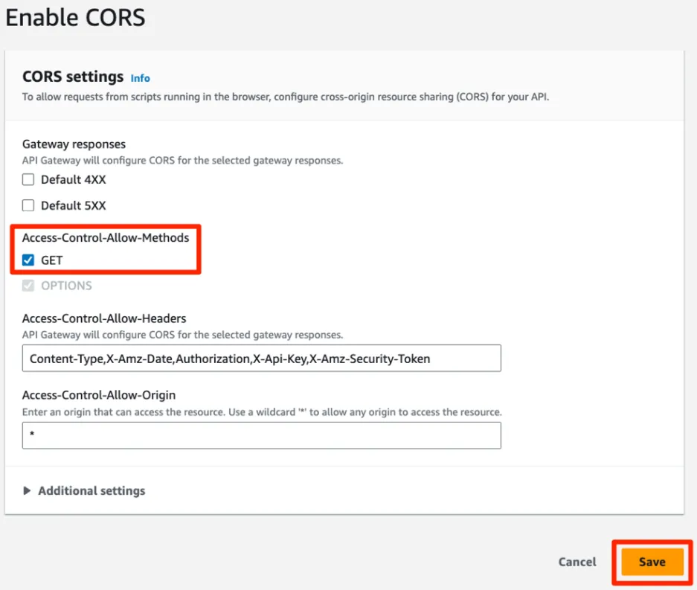Click the wildcard origin helper description text
Viewport: 697px width, 590px height.
point(262,411)
